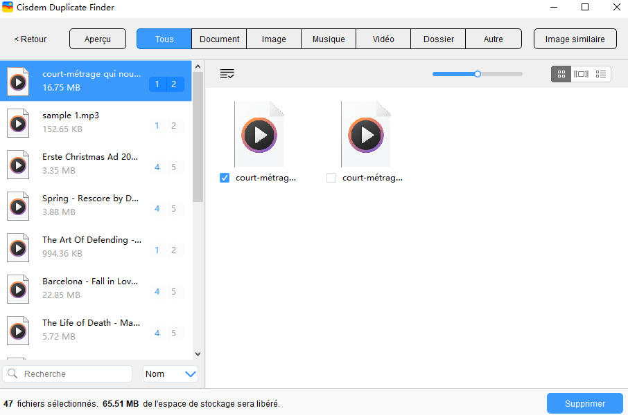Select The Life of Death - Ma... group
This screenshot has width=628, height=415.
point(96,330)
